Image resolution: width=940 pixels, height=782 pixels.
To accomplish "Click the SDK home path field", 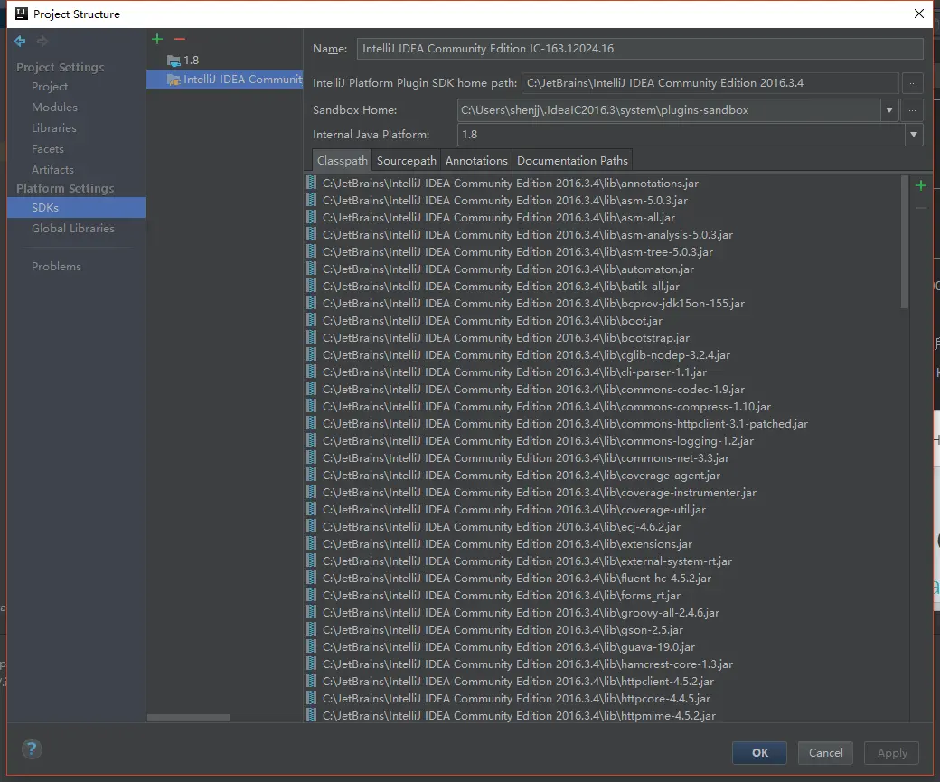I will 710,83.
